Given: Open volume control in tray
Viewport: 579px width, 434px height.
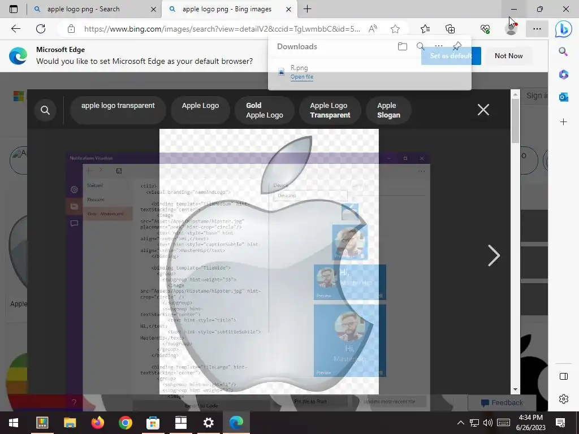Looking at the screenshot, I should click(x=488, y=423).
